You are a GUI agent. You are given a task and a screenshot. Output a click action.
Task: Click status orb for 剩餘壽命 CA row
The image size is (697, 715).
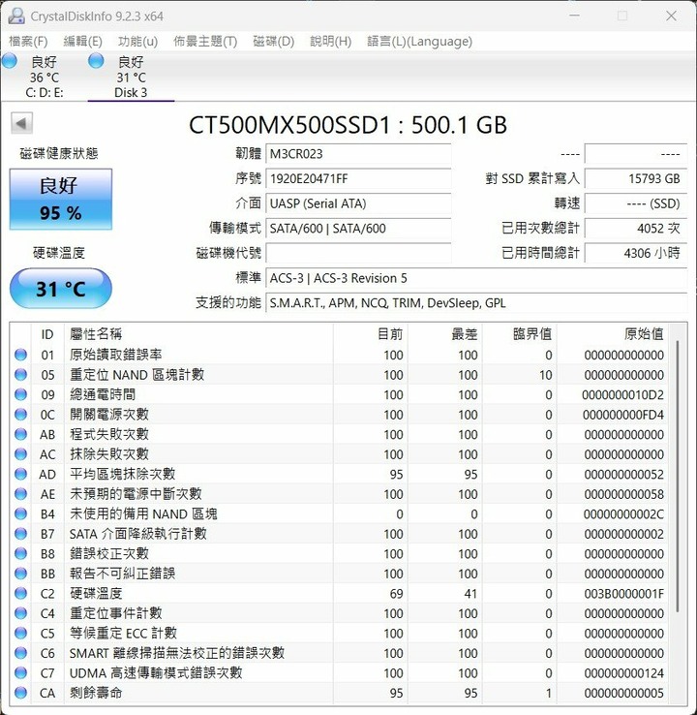coord(21,693)
